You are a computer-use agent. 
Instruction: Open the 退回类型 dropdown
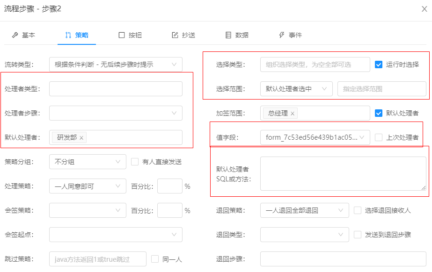coord(305,235)
